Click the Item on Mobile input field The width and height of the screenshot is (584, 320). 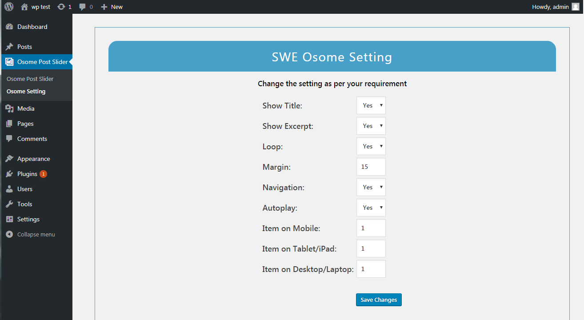coord(371,228)
